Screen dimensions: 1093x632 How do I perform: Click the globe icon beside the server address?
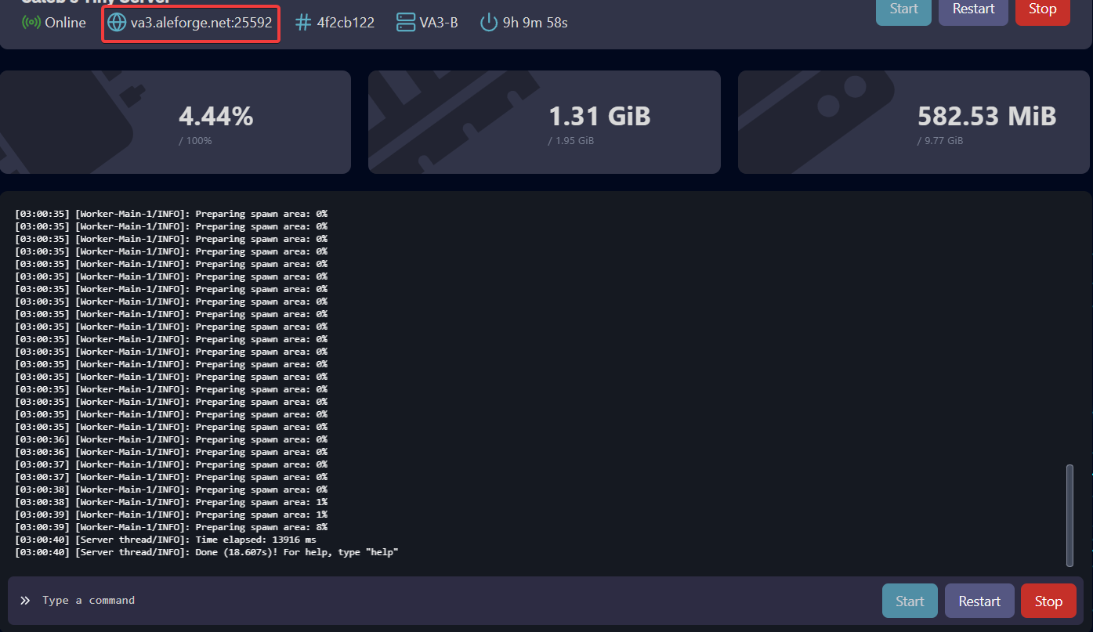(x=117, y=23)
